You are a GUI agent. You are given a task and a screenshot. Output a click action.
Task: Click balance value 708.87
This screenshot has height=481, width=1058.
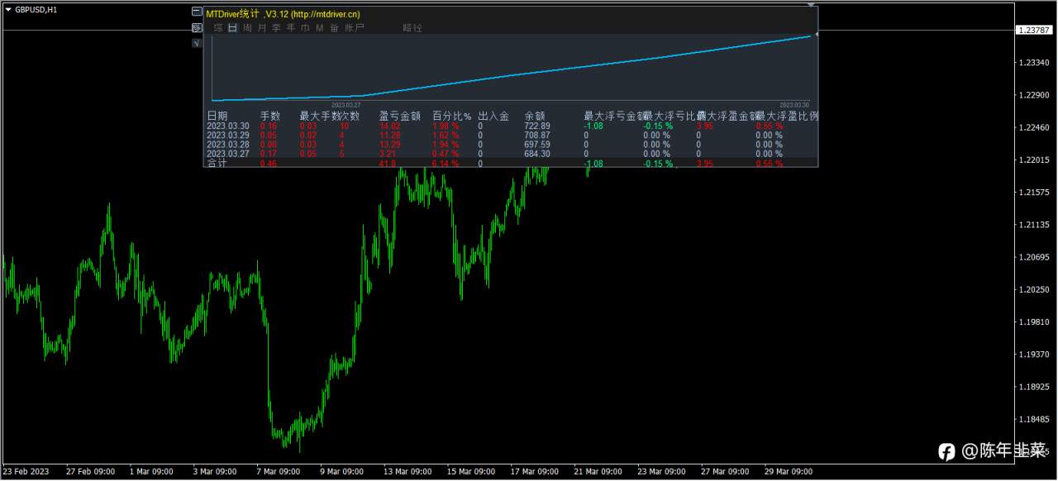point(537,136)
